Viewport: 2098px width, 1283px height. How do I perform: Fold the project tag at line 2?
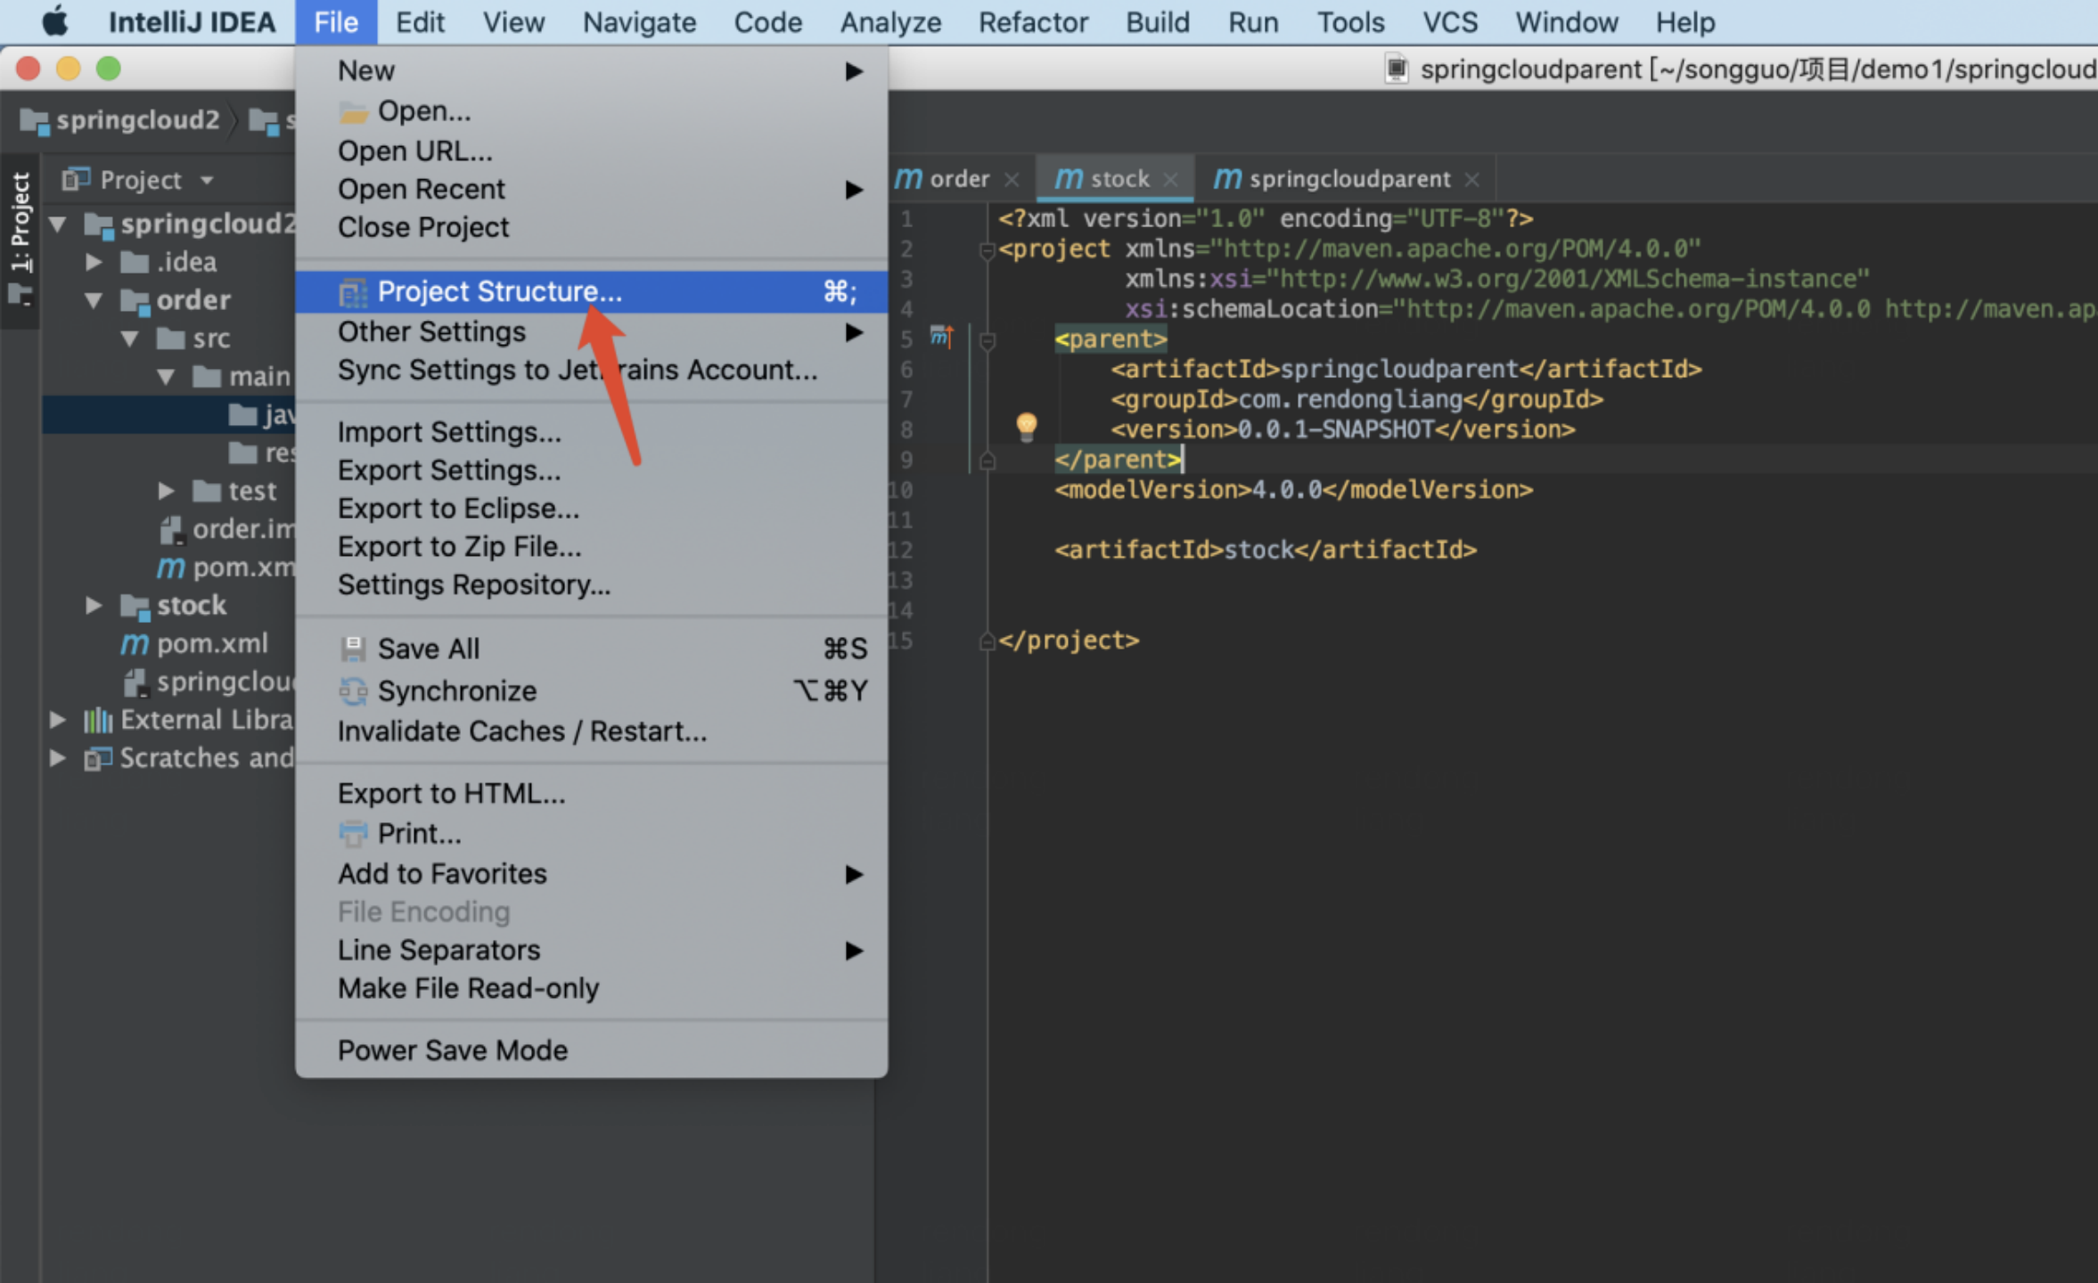(x=987, y=251)
